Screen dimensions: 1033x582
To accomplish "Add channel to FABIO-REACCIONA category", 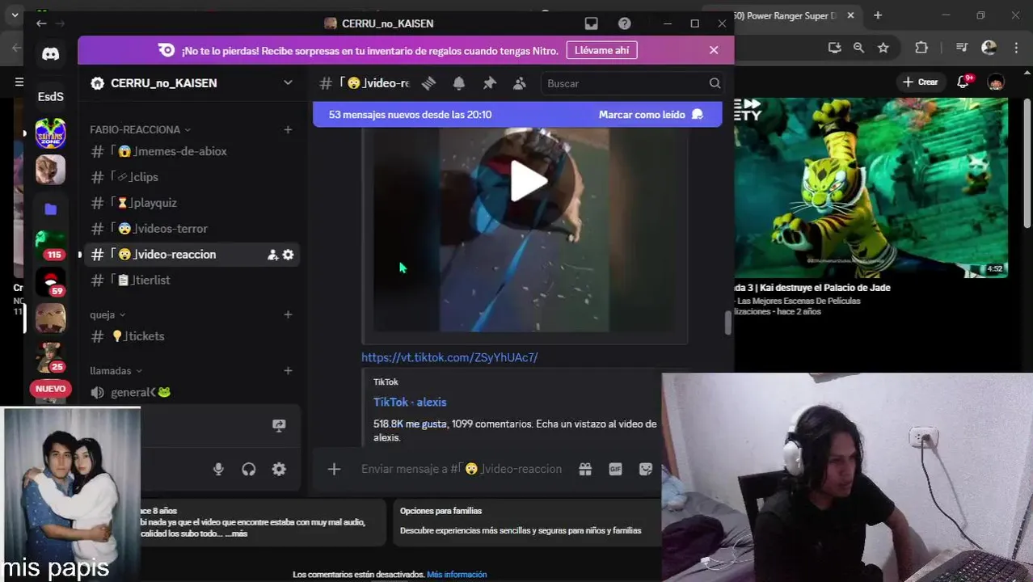I will (x=288, y=129).
